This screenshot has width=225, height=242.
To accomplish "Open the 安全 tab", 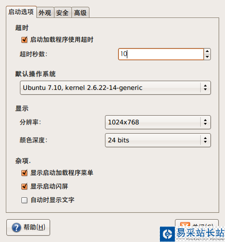I will tap(63, 13).
